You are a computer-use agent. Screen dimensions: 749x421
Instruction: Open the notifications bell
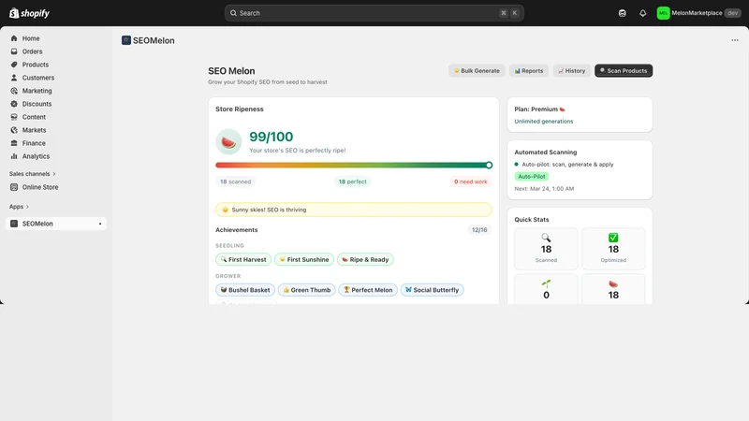coord(642,13)
